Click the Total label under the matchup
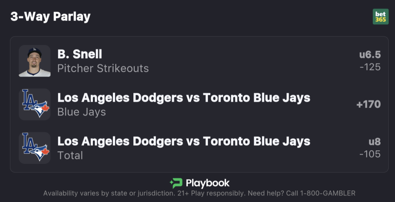 pyautogui.click(x=71, y=155)
